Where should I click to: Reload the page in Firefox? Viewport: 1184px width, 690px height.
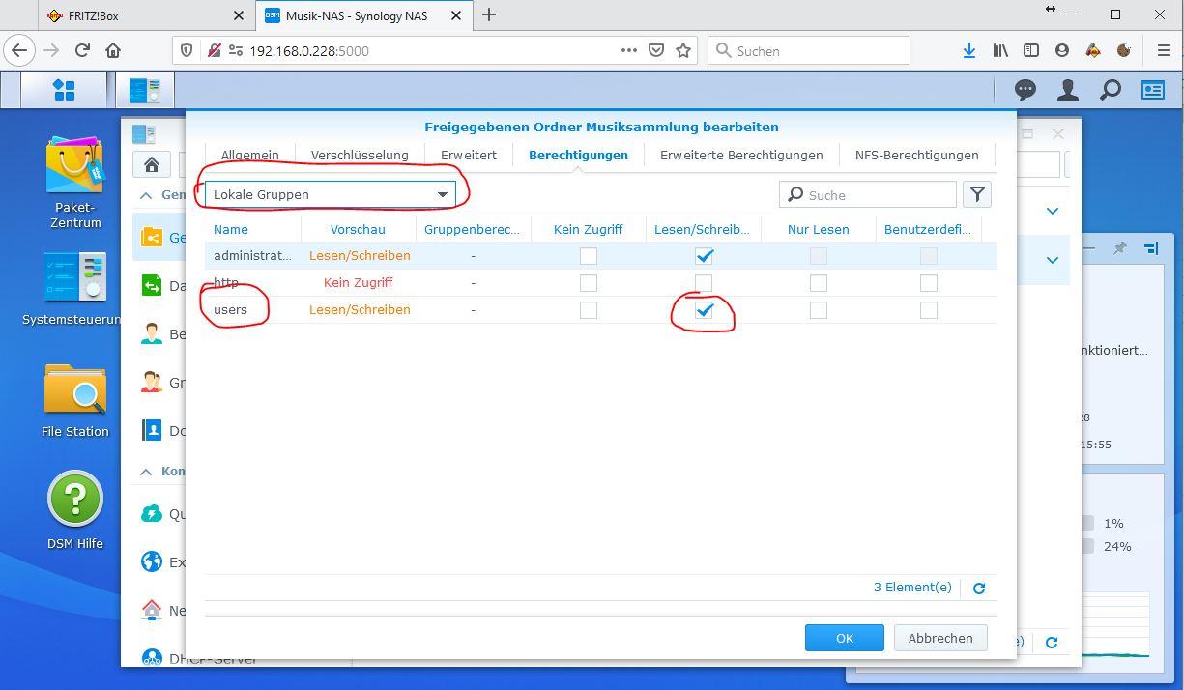(82, 50)
